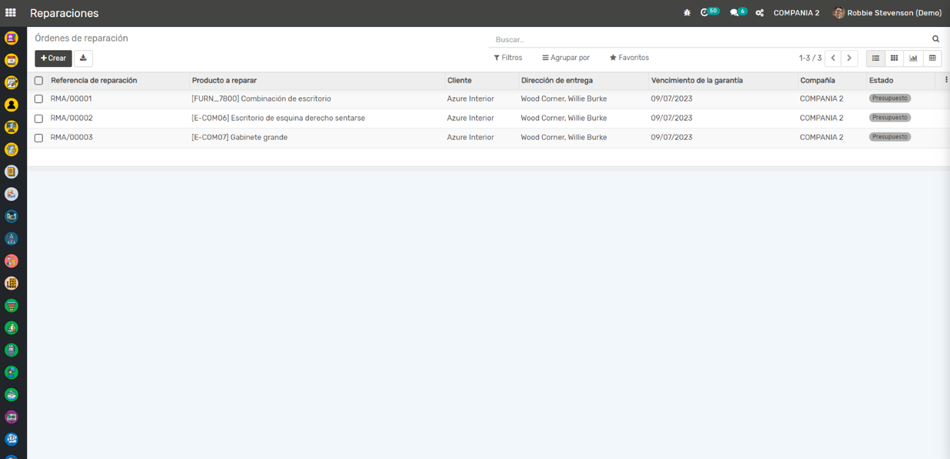The width and height of the screenshot is (950, 459).
Task: Open the Agrupar por dropdown
Action: coord(566,58)
